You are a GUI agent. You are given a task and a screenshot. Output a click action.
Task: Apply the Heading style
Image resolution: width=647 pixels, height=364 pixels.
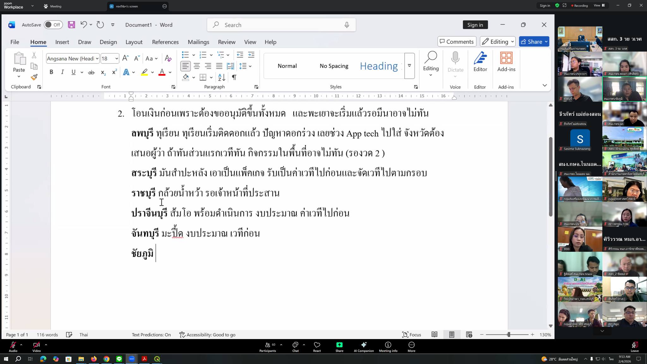(x=379, y=66)
